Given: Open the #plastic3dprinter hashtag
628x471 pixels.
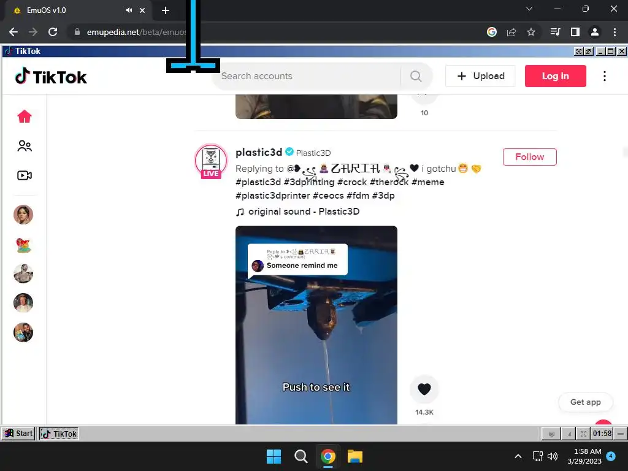Looking at the screenshot, I should point(273,196).
